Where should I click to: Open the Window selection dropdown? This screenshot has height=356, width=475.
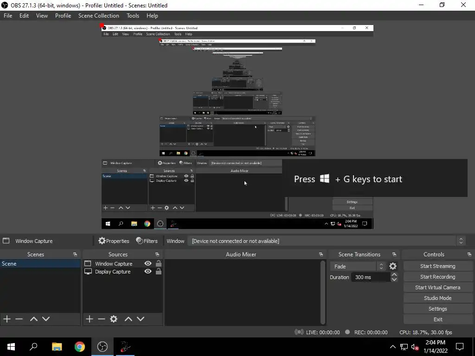point(327,241)
